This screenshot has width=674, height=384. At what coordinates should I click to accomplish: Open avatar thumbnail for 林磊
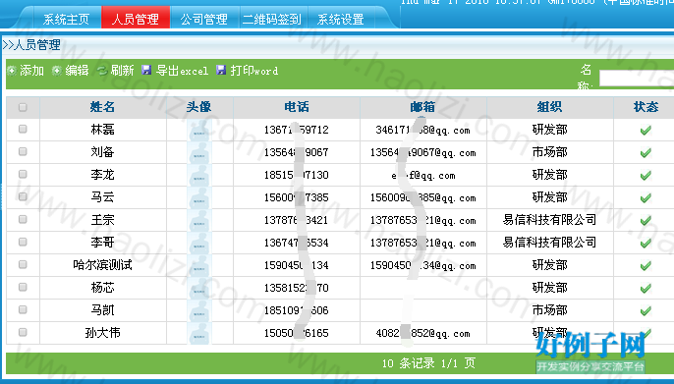tap(199, 130)
